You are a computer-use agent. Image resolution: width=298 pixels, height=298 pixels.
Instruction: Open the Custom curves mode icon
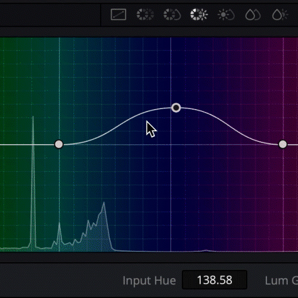pyautogui.click(x=119, y=14)
